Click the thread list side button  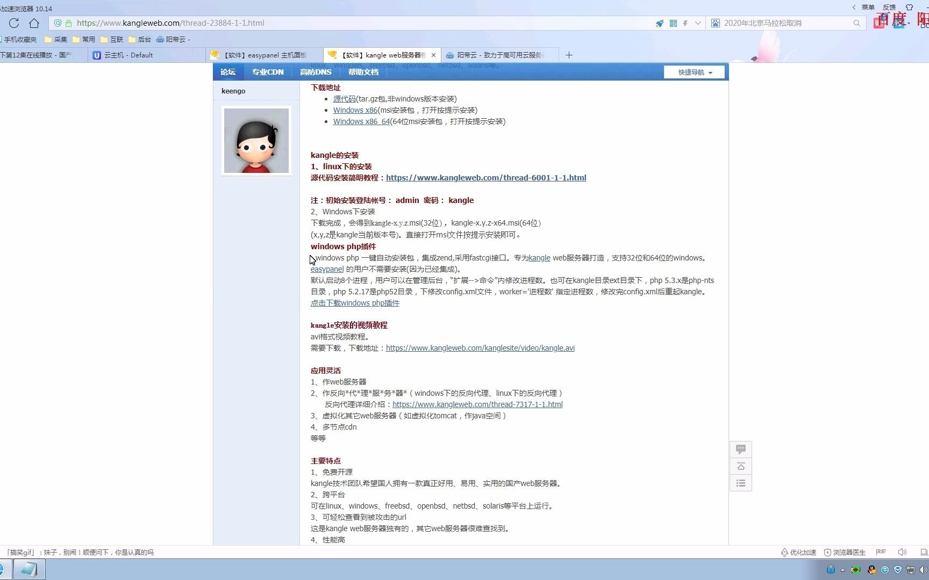tap(741, 483)
